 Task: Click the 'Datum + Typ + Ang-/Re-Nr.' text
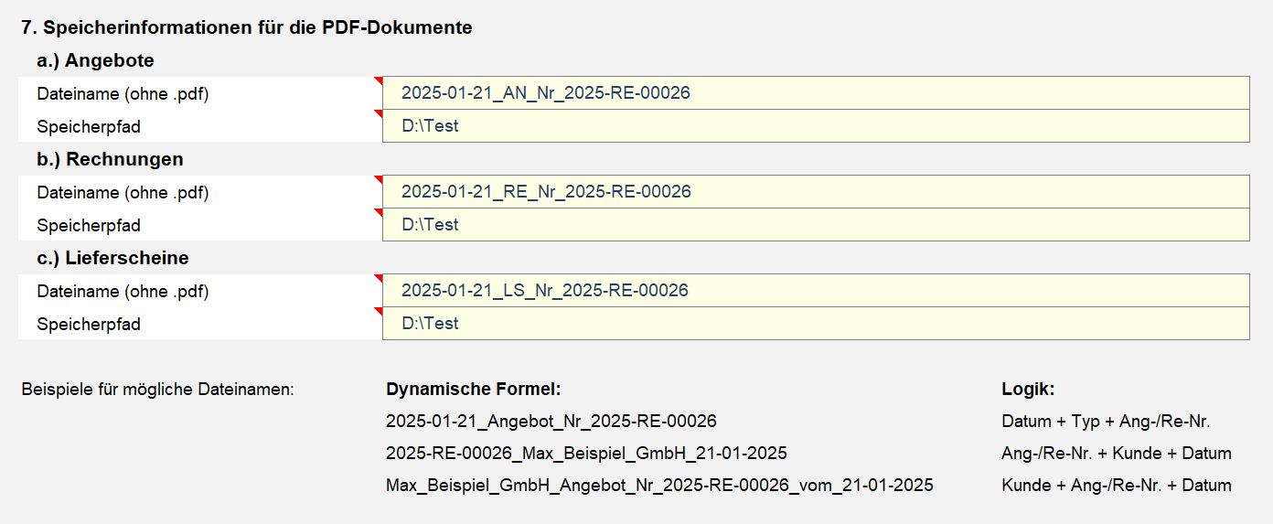(x=1107, y=422)
